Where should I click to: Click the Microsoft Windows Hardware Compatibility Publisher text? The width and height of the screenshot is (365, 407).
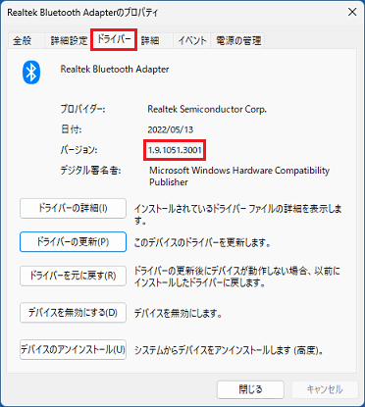(239, 176)
